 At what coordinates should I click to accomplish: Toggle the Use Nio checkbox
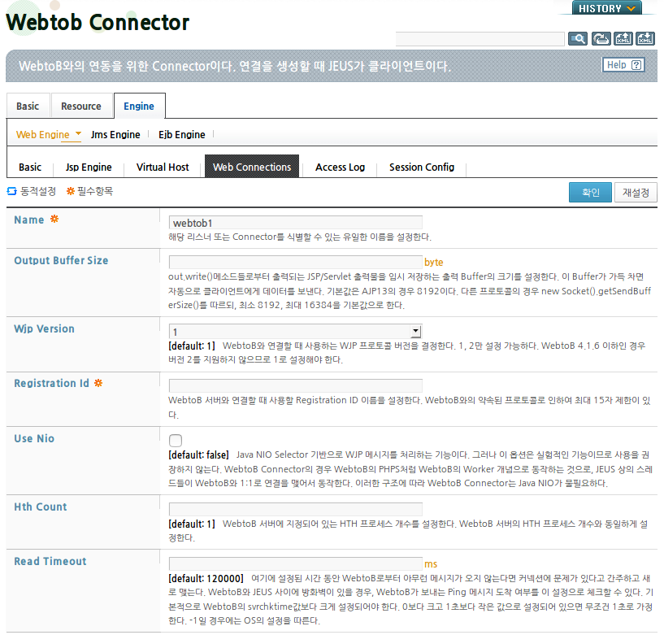click(x=176, y=441)
